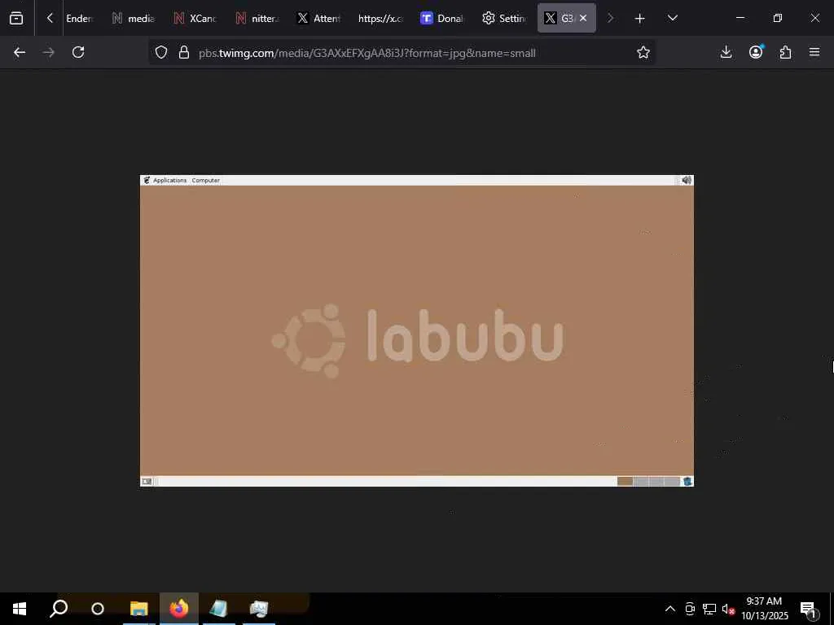834x625 pixels.
Task: Reload the current page
Action: tap(78, 52)
